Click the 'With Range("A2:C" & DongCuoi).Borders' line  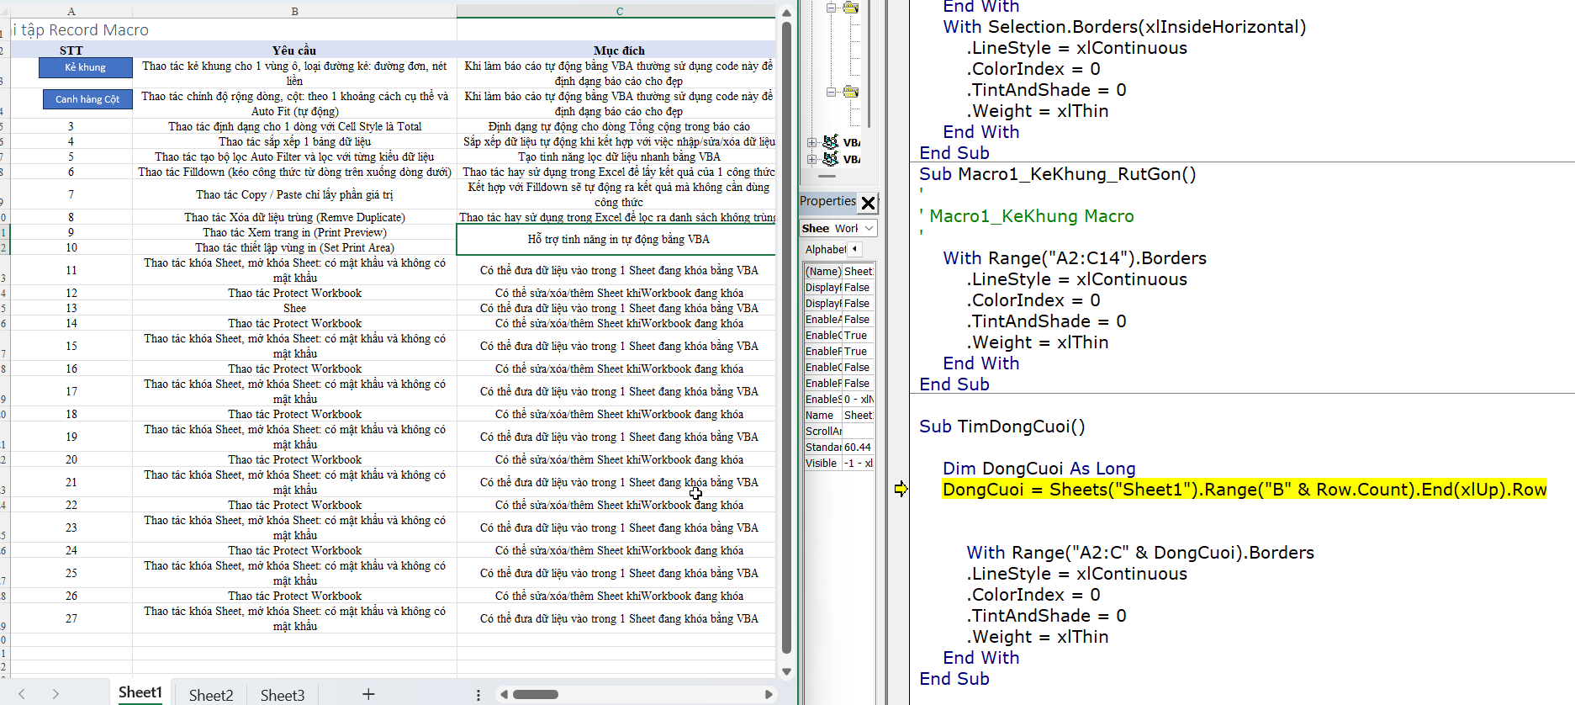[1140, 553]
